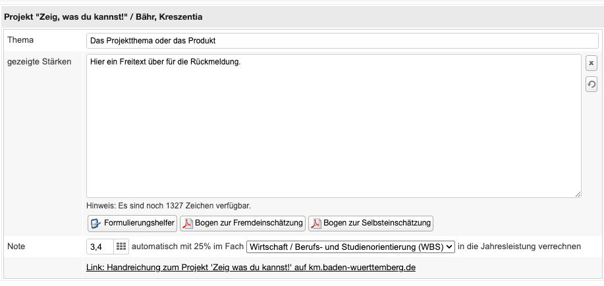
Task: Click the clear text icon beside the textarea
Action: pyautogui.click(x=591, y=63)
